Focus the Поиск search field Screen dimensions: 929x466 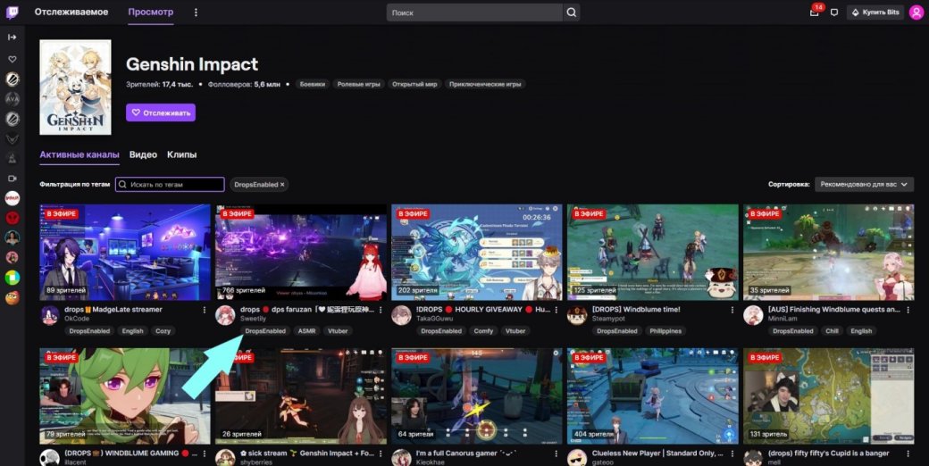pos(474,12)
